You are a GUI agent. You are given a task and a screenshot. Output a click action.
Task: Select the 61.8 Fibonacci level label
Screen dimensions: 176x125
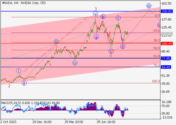[x=157, y=56]
